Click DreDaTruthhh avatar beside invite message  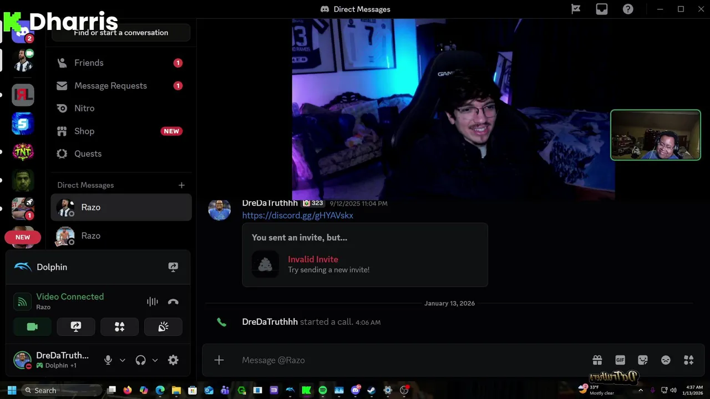pyautogui.click(x=219, y=209)
